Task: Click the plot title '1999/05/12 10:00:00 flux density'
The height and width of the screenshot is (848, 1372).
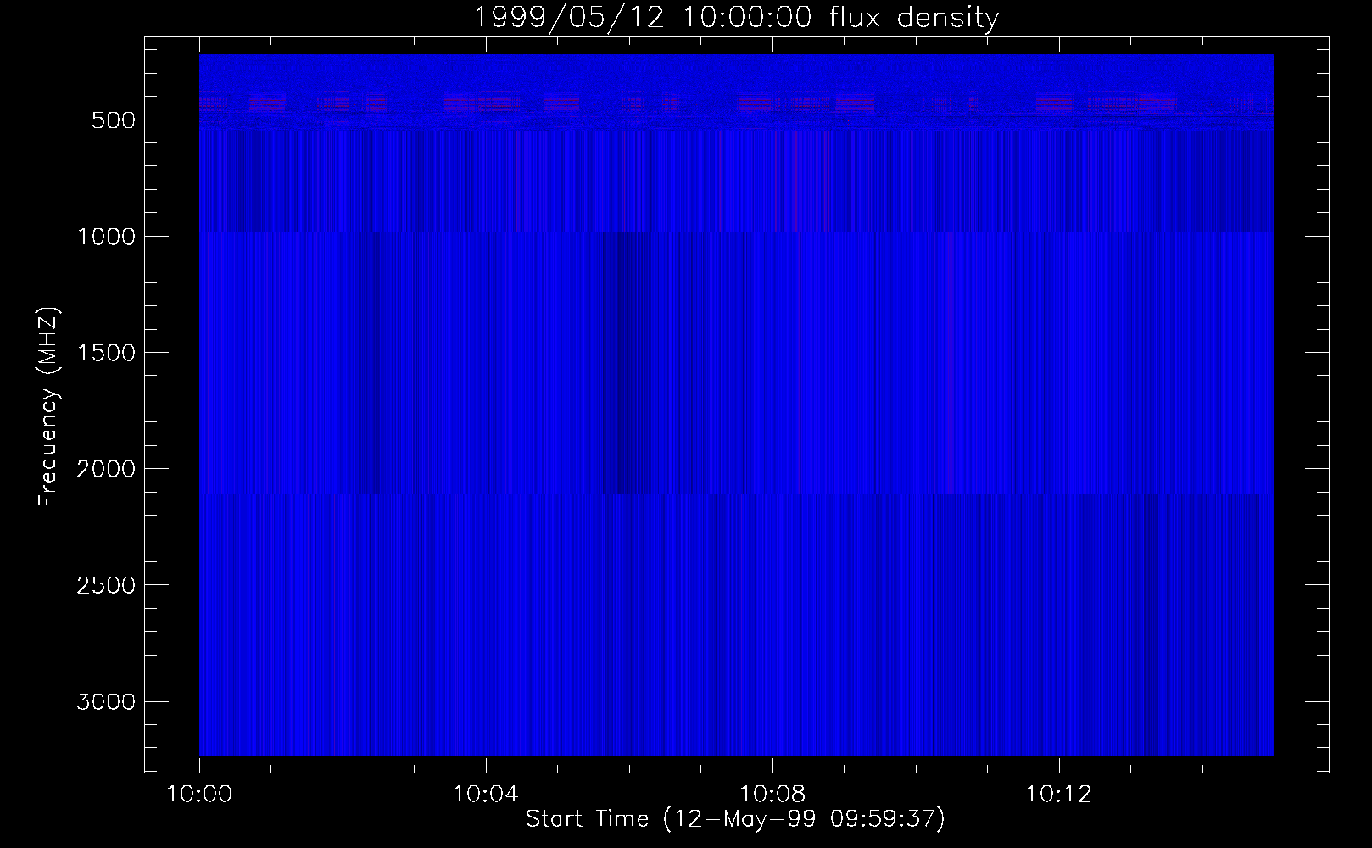Action: pos(736,18)
